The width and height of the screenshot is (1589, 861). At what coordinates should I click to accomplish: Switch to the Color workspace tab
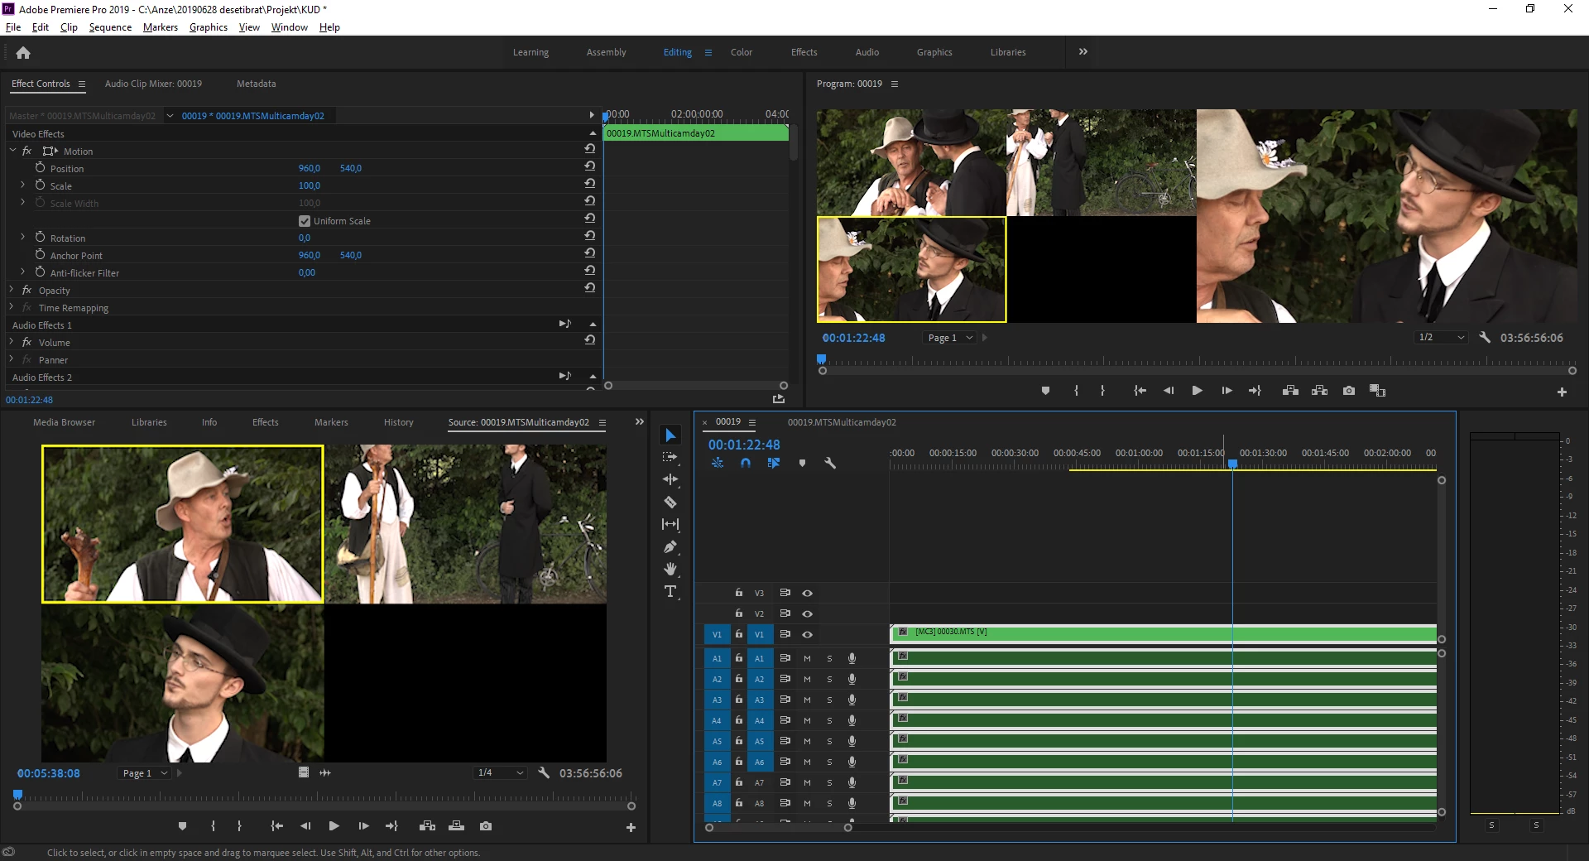741,52
